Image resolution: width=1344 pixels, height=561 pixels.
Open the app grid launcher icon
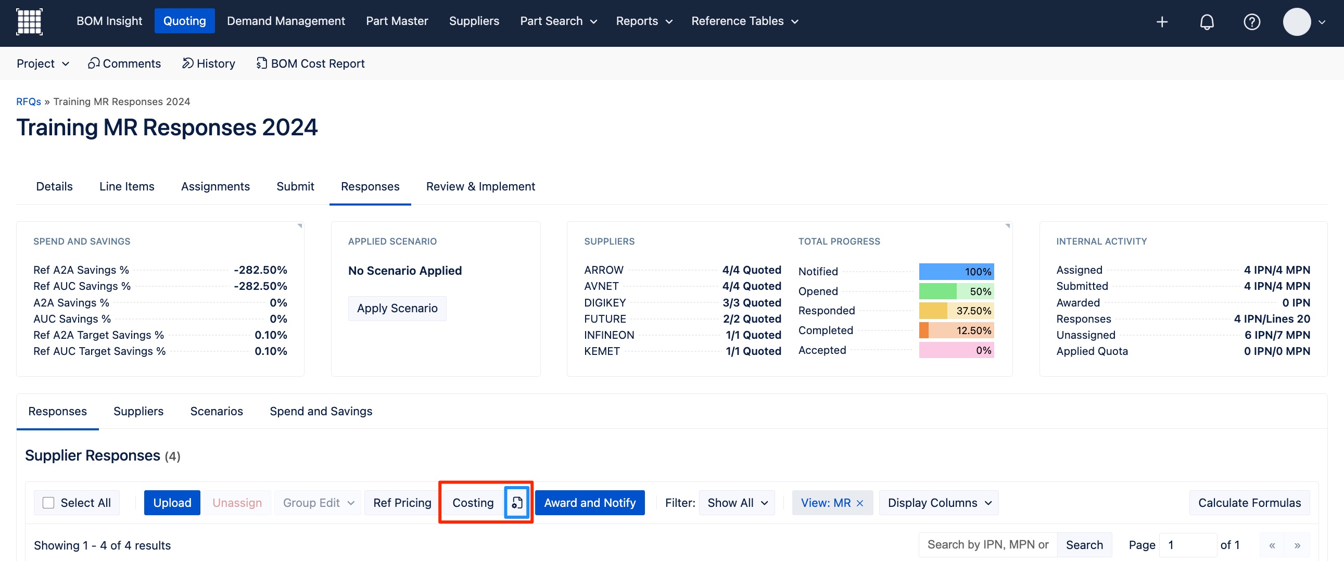tap(29, 21)
